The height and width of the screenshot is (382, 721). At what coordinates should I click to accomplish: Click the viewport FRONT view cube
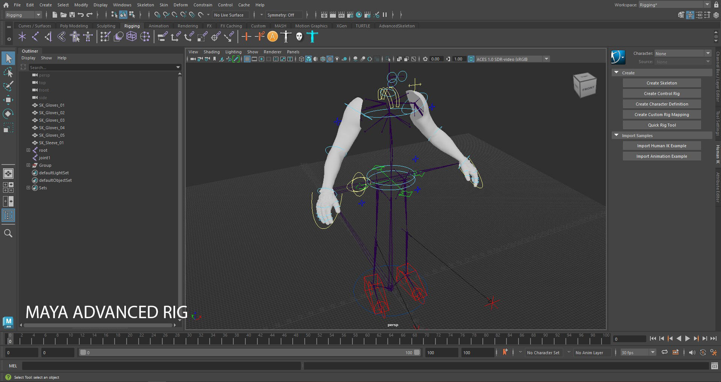click(x=585, y=85)
